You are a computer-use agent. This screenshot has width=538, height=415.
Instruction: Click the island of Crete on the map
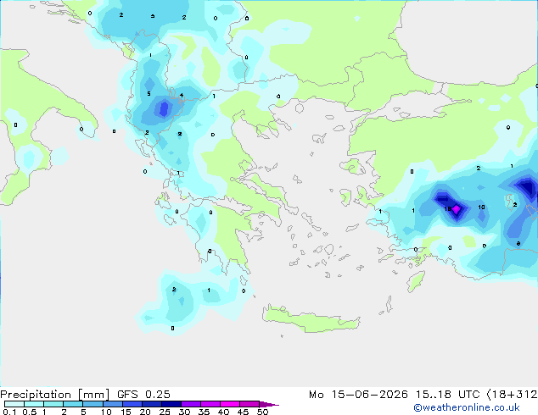click(x=311, y=319)
